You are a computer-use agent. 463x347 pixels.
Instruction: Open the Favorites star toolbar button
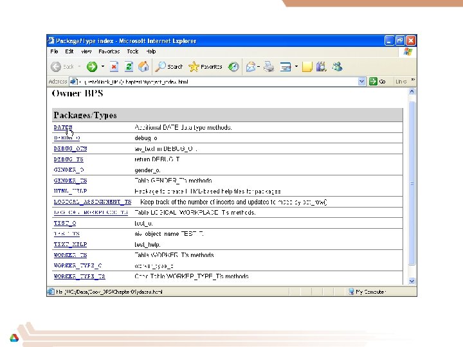pos(205,67)
